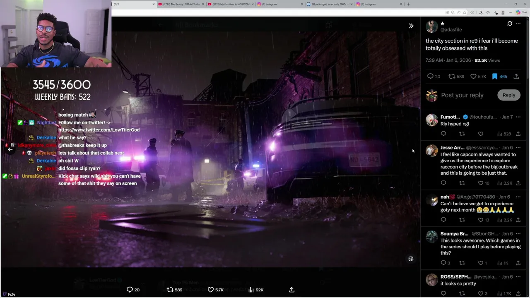Click the "ROSS/SEPH..." reply author name
This screenshot has width=530, height=298.
coord(456,277)
